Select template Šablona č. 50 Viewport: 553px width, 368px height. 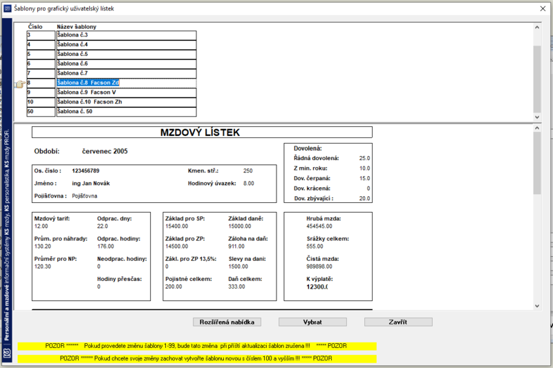(126, 111)
